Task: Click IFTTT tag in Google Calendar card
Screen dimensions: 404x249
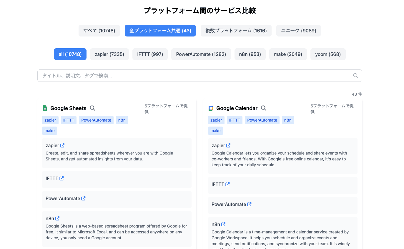Action: coord(235,120)
